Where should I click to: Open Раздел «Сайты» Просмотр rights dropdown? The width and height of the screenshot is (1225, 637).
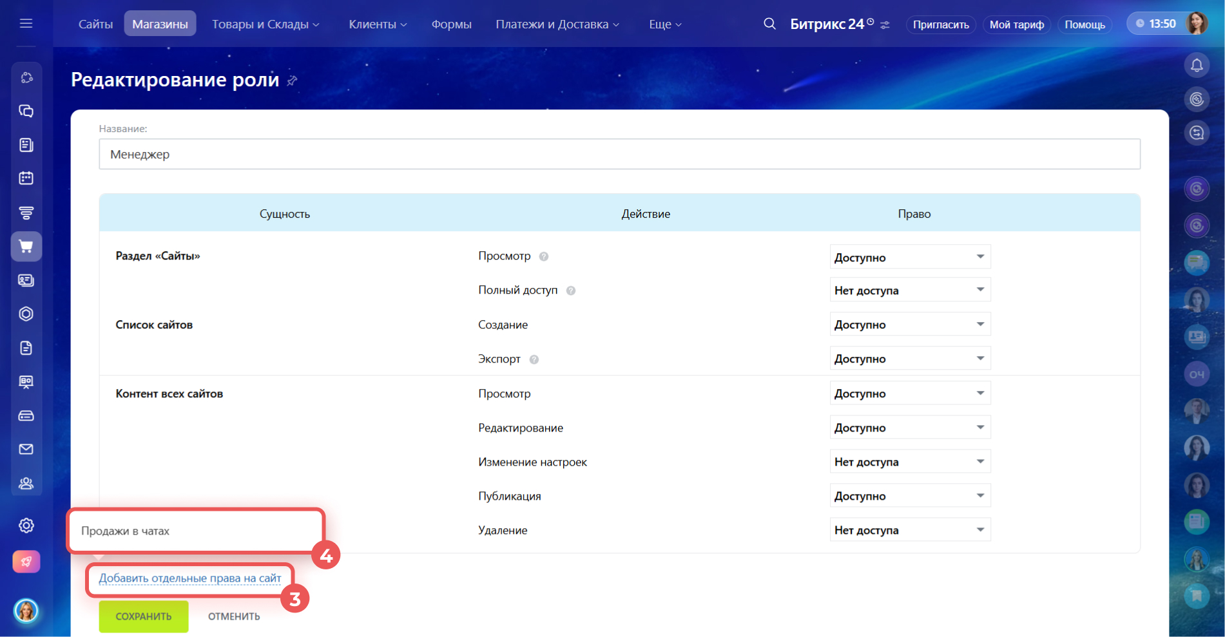909,257
